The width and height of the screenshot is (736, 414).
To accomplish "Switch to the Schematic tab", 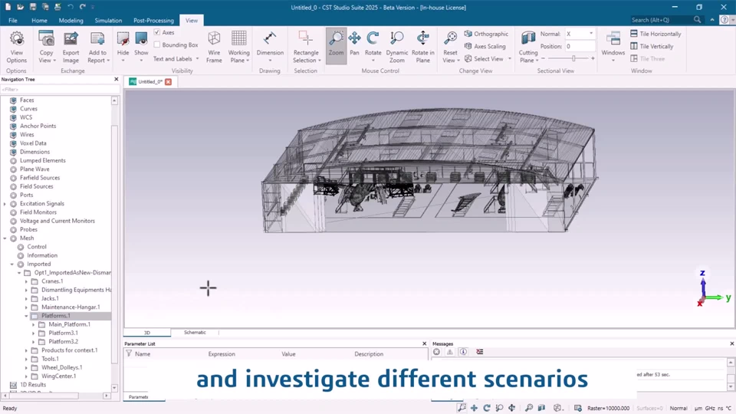I will pos(195,332).
